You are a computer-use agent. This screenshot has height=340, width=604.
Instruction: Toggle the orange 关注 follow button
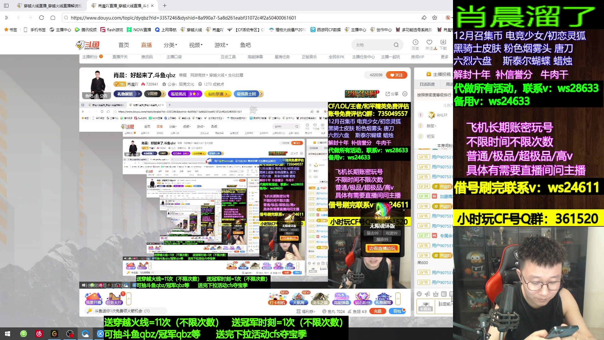pos(396,75)
